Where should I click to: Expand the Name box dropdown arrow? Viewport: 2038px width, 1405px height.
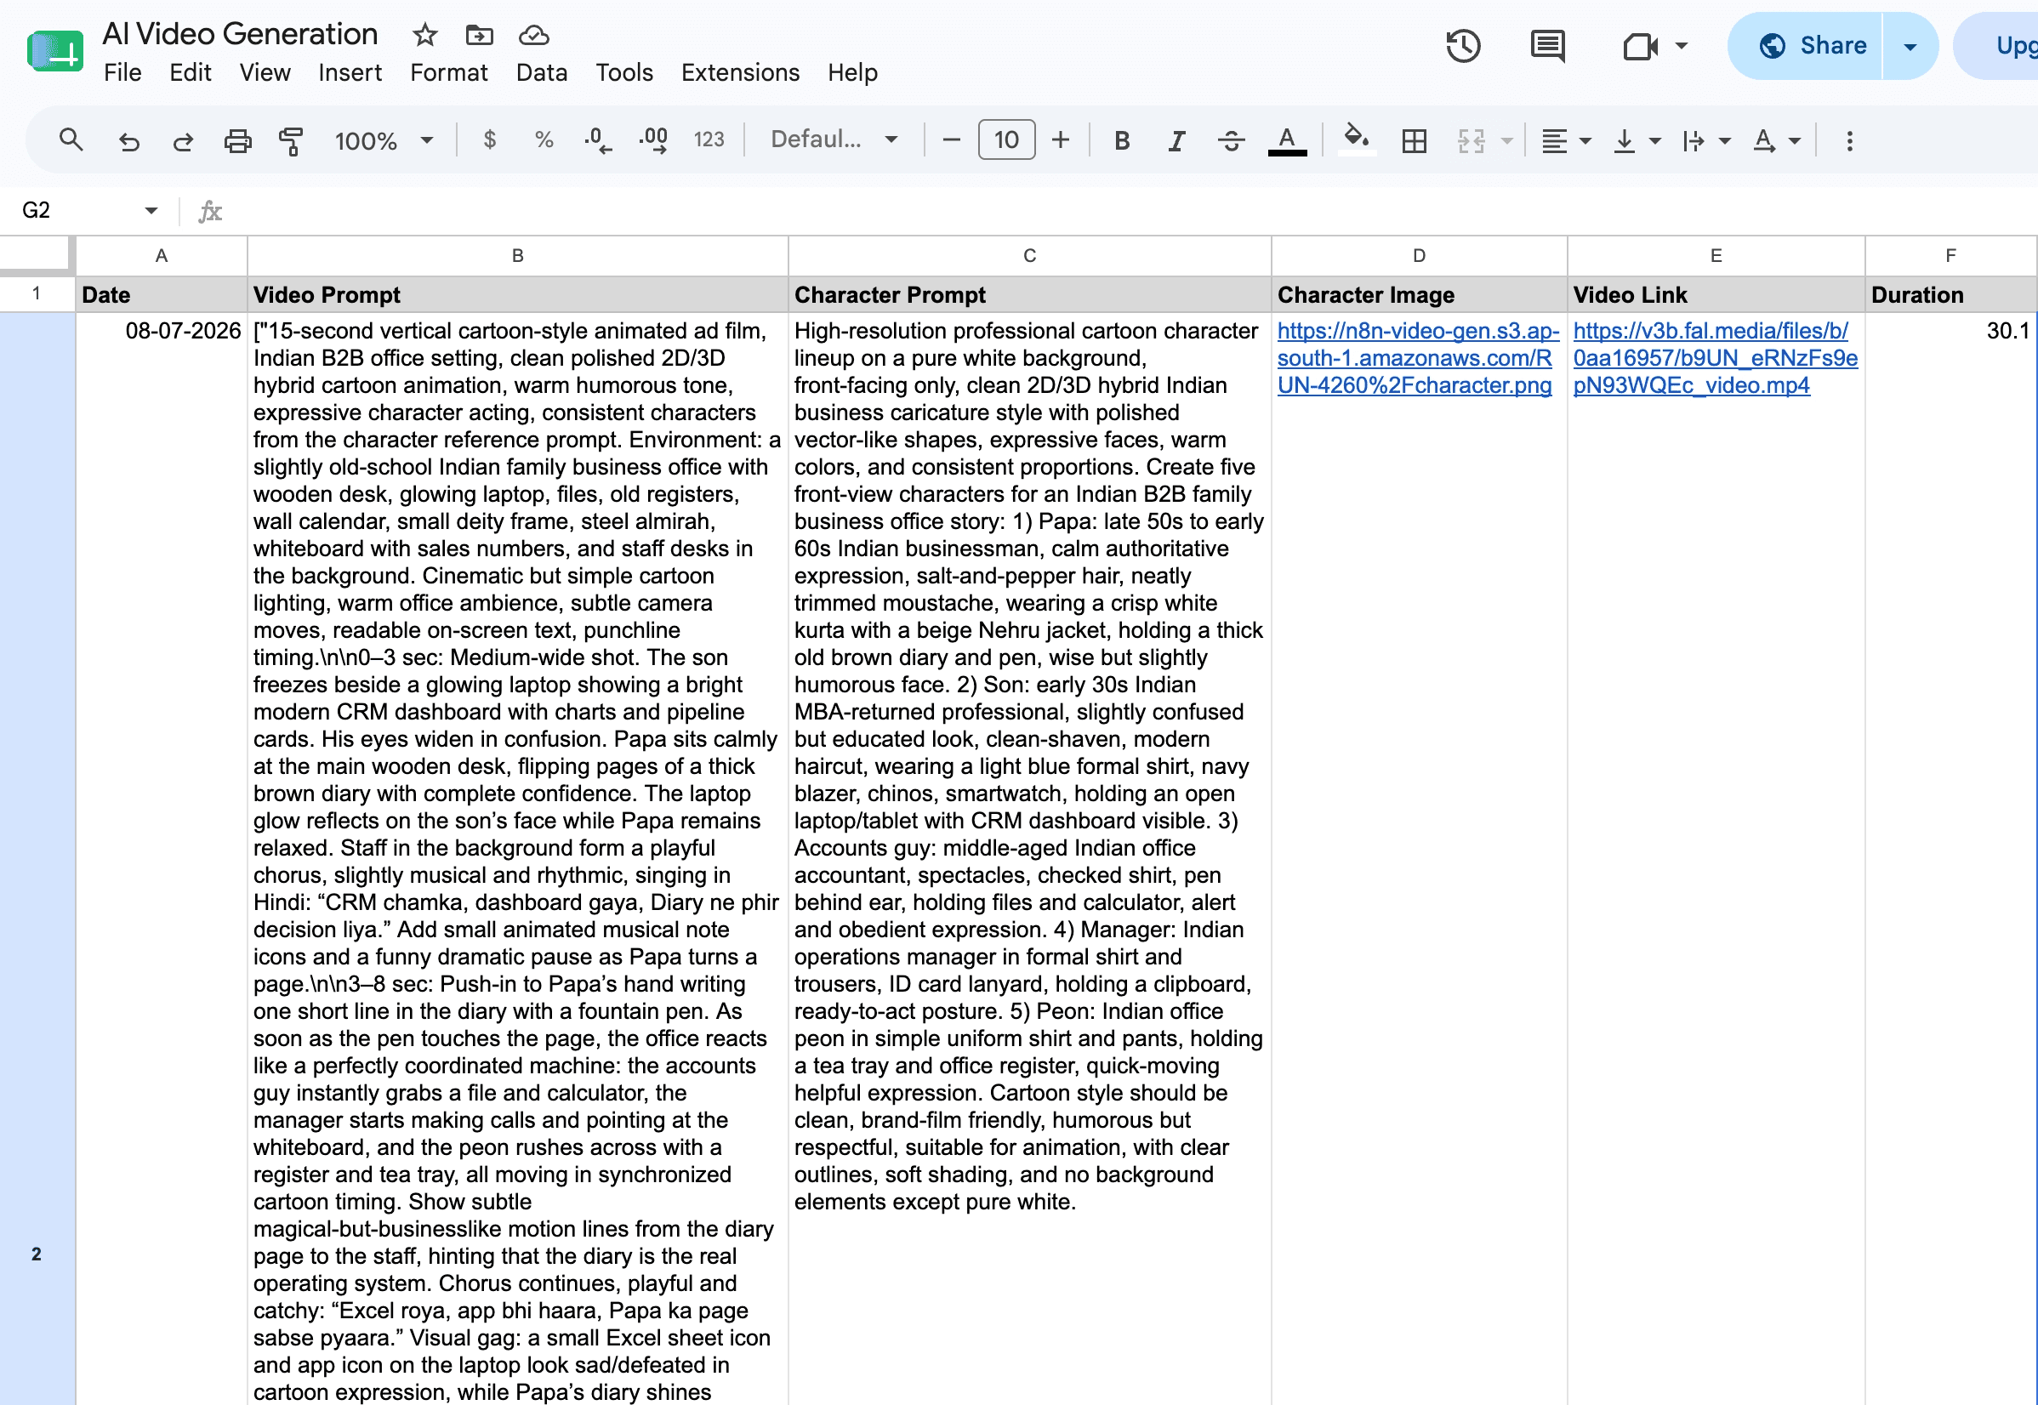click(151, 210)
